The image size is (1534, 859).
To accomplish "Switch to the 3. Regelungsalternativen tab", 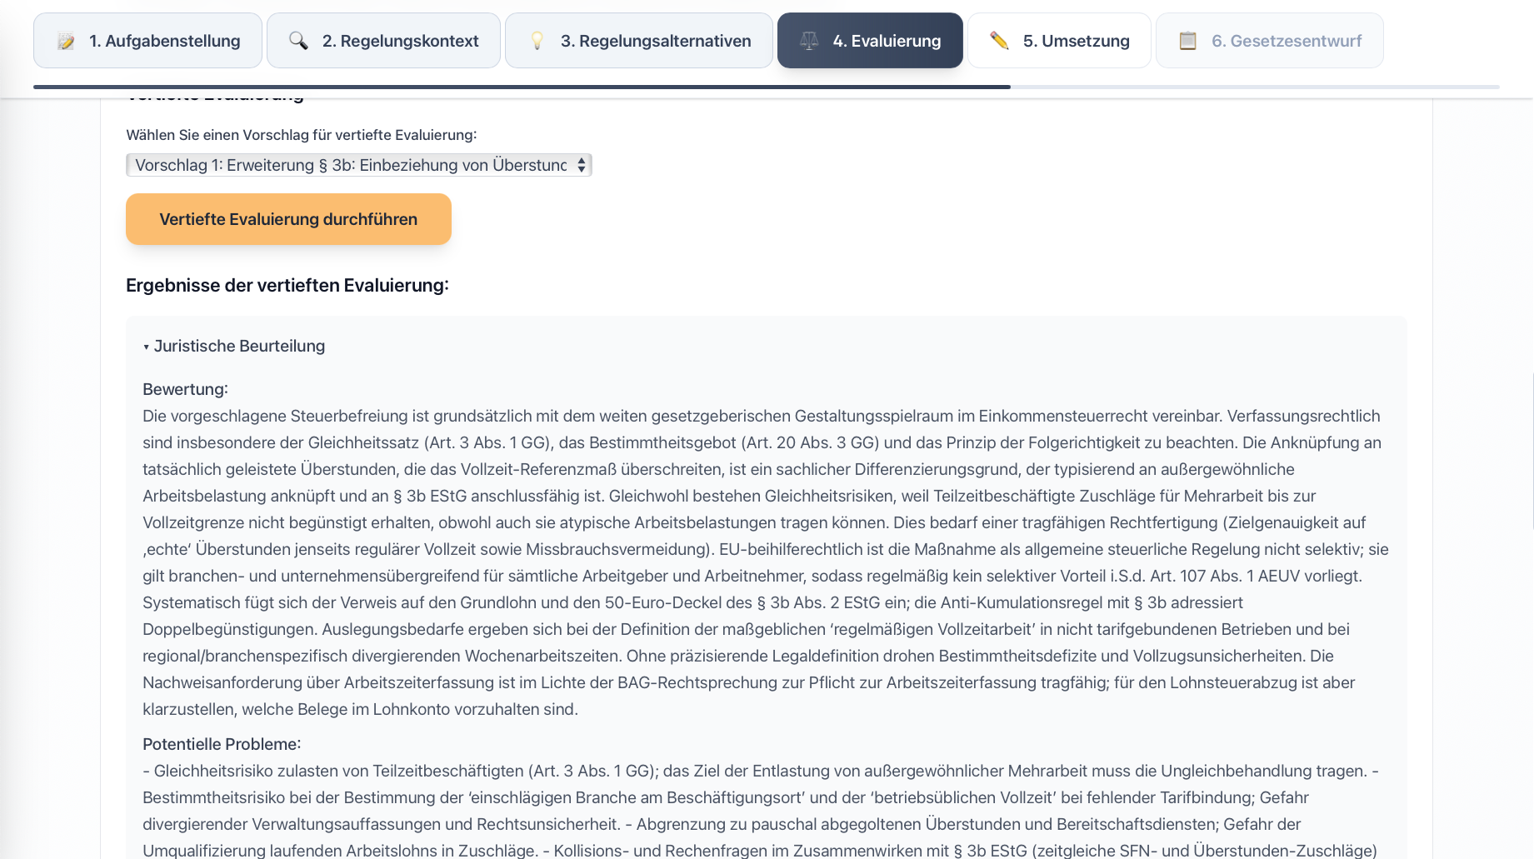I will click(x=638, y=39).
